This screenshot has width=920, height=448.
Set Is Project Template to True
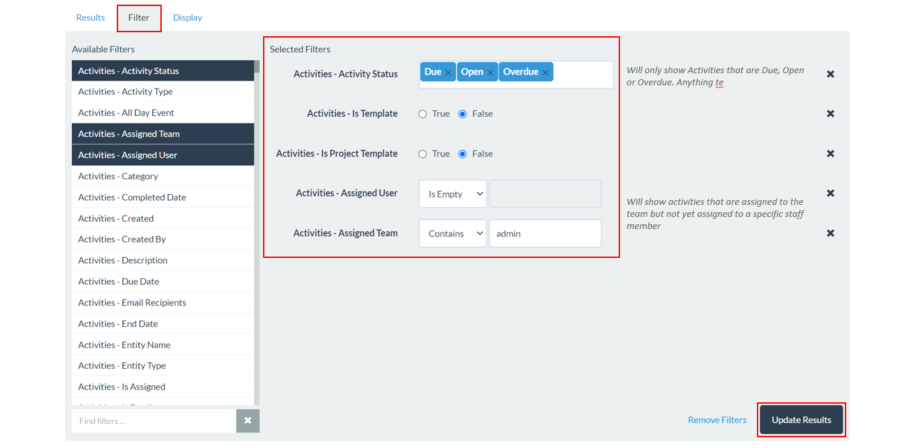[x=423, y=154]
